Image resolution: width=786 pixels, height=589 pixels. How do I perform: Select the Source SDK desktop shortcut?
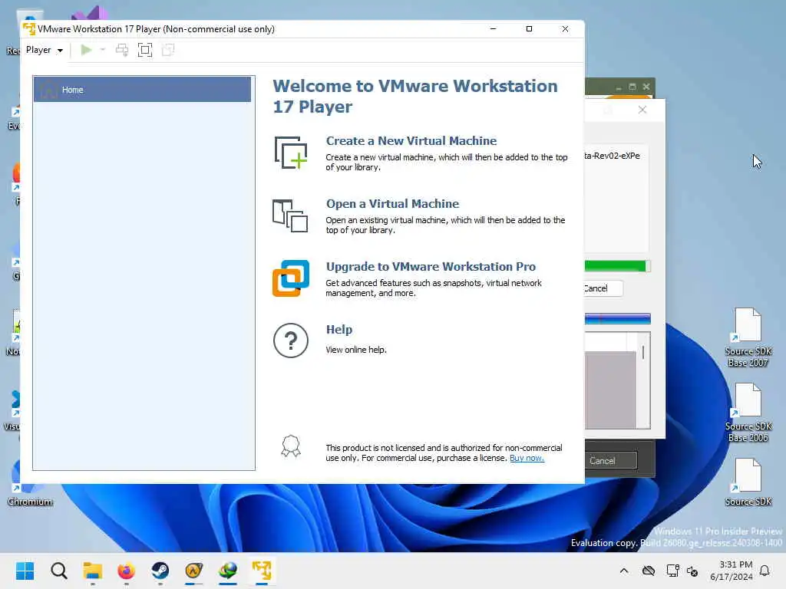click(748, 482)
